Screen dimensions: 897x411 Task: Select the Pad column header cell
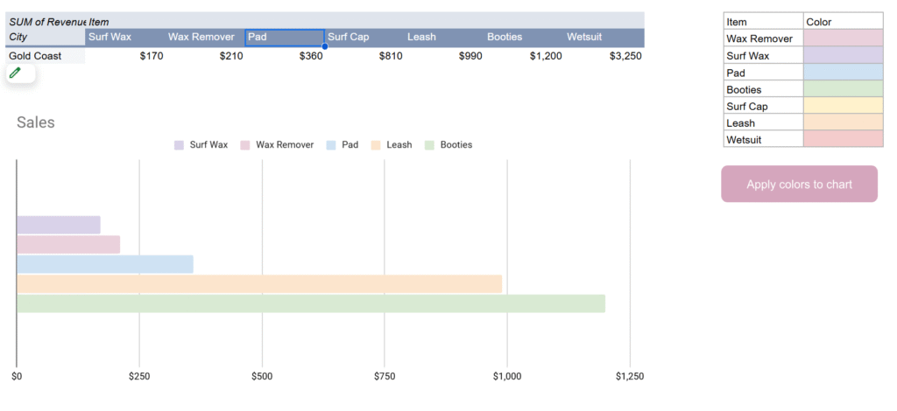284,38
